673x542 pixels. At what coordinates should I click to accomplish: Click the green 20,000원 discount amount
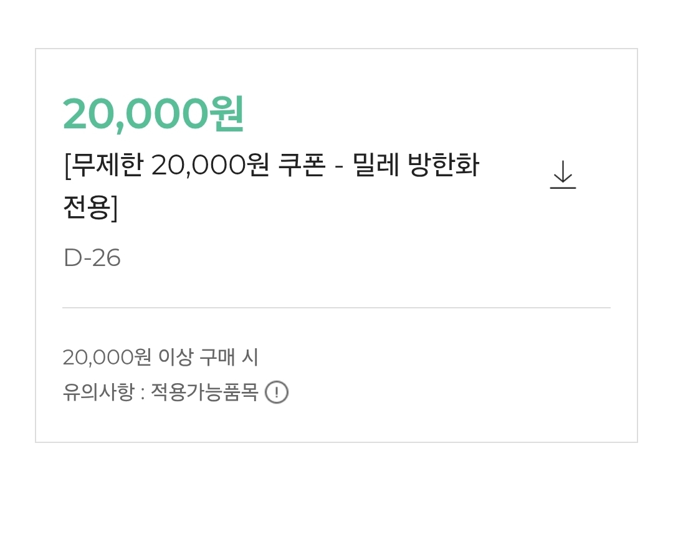(x=153, y=115)
